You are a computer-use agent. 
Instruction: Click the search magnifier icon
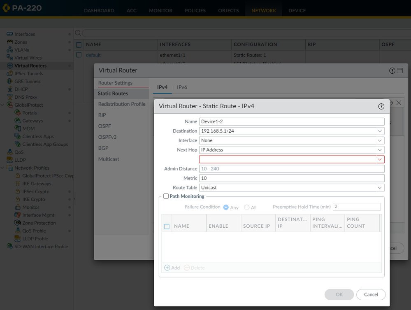pyautogui.click(x=78, y=33)
